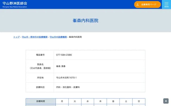The image size is (171, 106).
Task: Click the phone number 077-584-2386
Action: 64,55
